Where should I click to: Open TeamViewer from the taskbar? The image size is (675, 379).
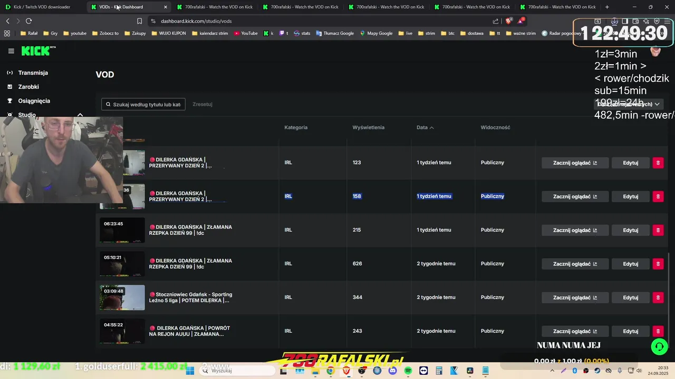tap(423, 371)
